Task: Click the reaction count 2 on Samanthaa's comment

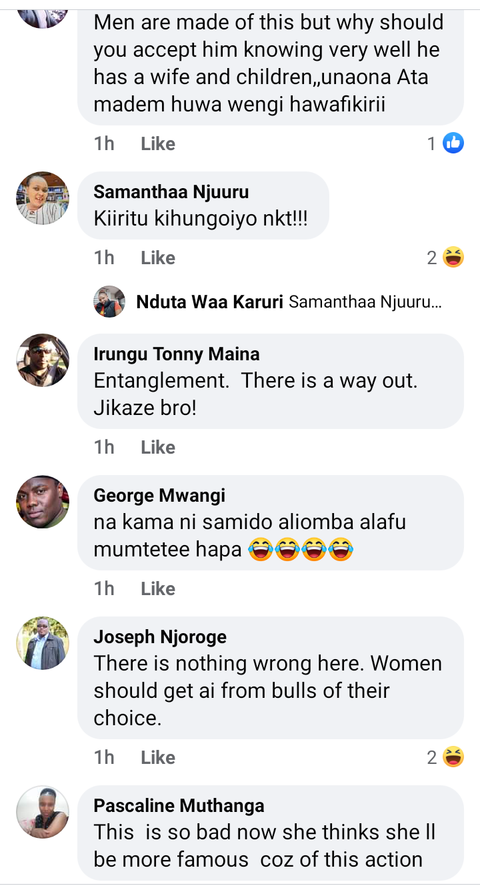Action: pos(432,258)
